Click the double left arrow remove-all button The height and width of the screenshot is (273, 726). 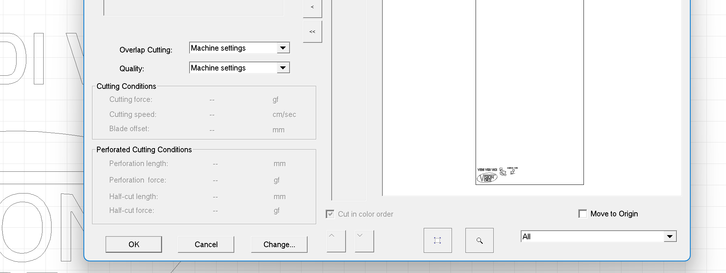312,32
